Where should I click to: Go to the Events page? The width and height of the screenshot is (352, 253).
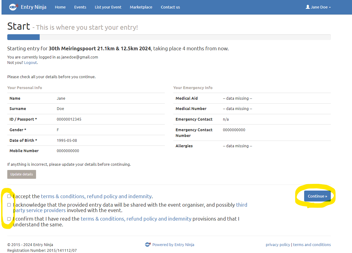[80, 7]
